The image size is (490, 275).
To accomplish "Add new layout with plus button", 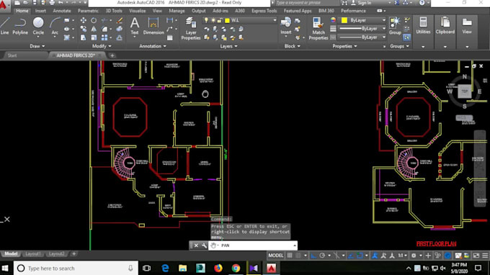I will pyautogui.click(x=73, y=254).
